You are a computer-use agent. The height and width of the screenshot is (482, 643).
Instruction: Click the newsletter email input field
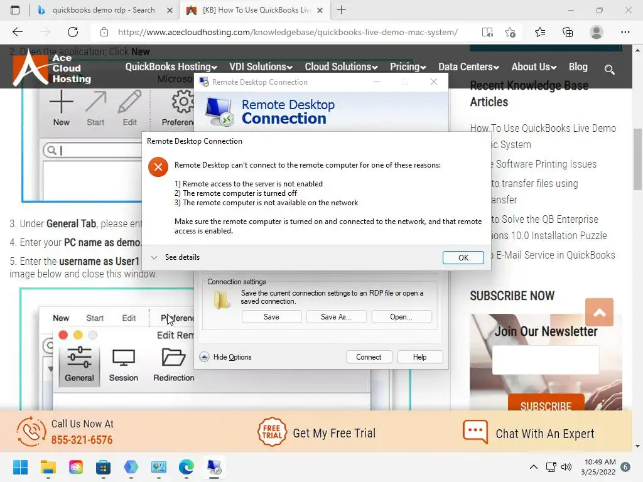point(546,360)
